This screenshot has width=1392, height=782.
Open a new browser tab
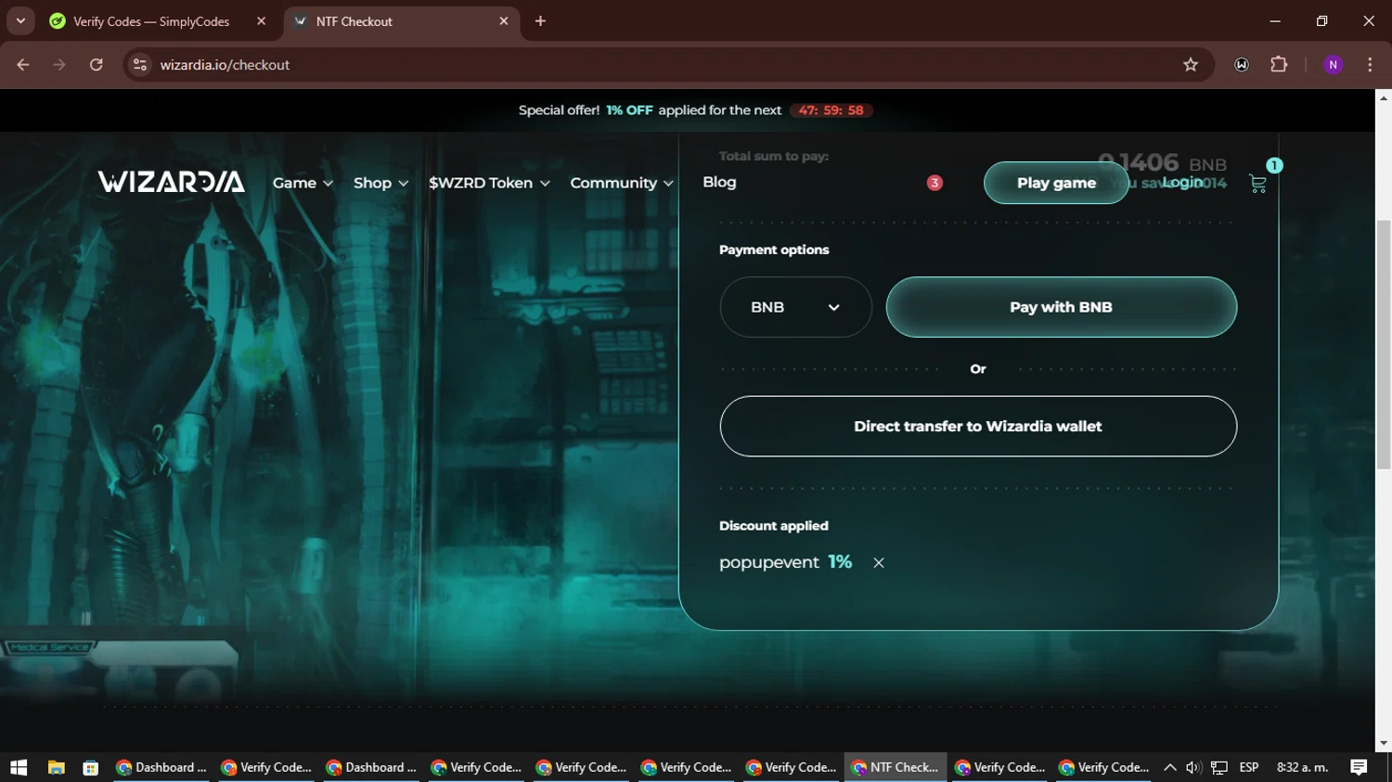point(540,21)
